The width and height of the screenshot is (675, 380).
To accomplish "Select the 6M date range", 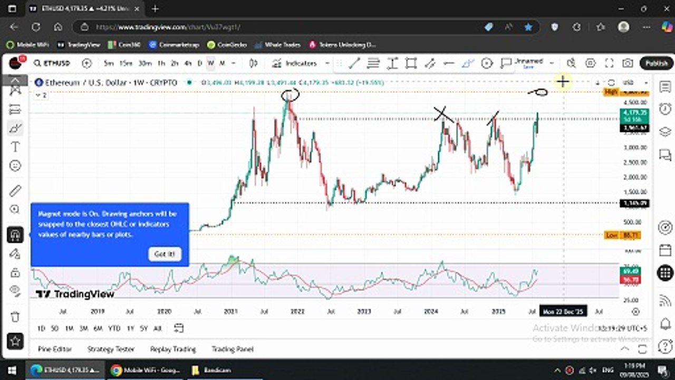I will [x=98, y=328].
